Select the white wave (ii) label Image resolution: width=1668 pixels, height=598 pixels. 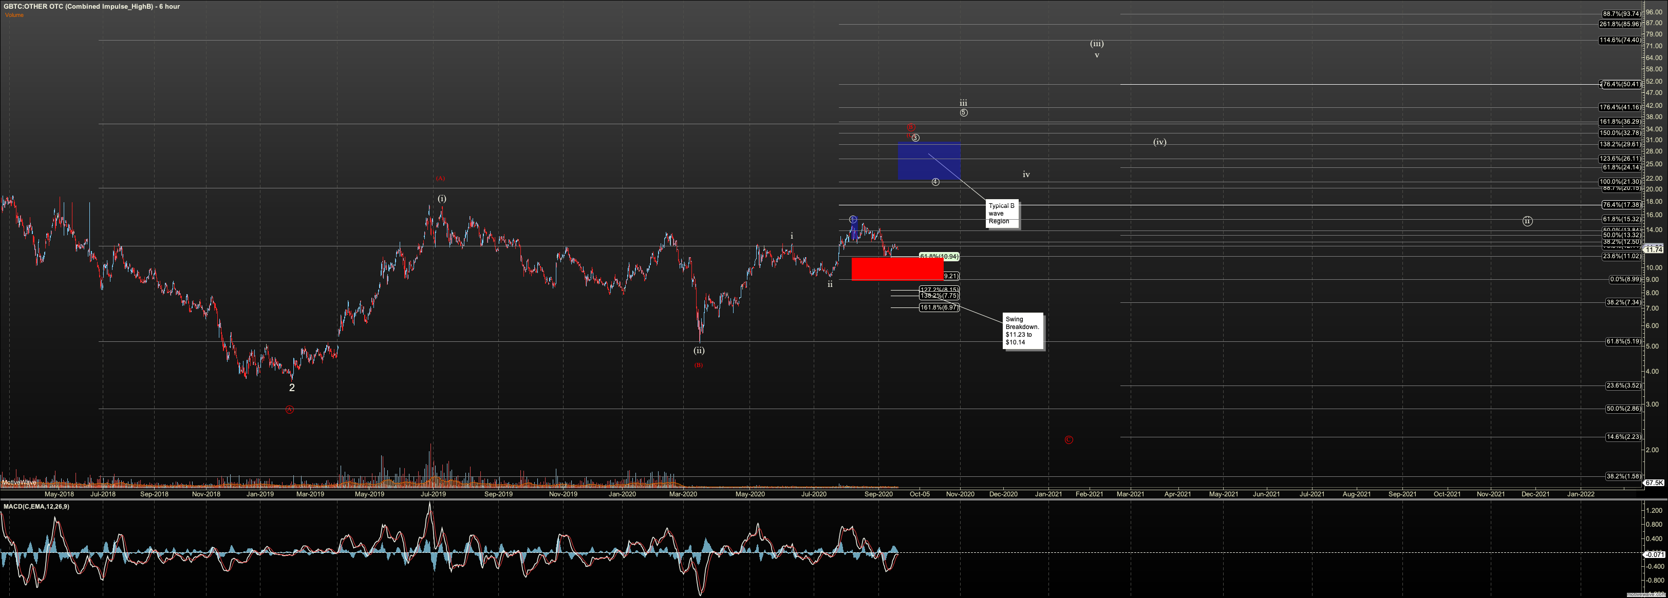click(x=699, y=350)
